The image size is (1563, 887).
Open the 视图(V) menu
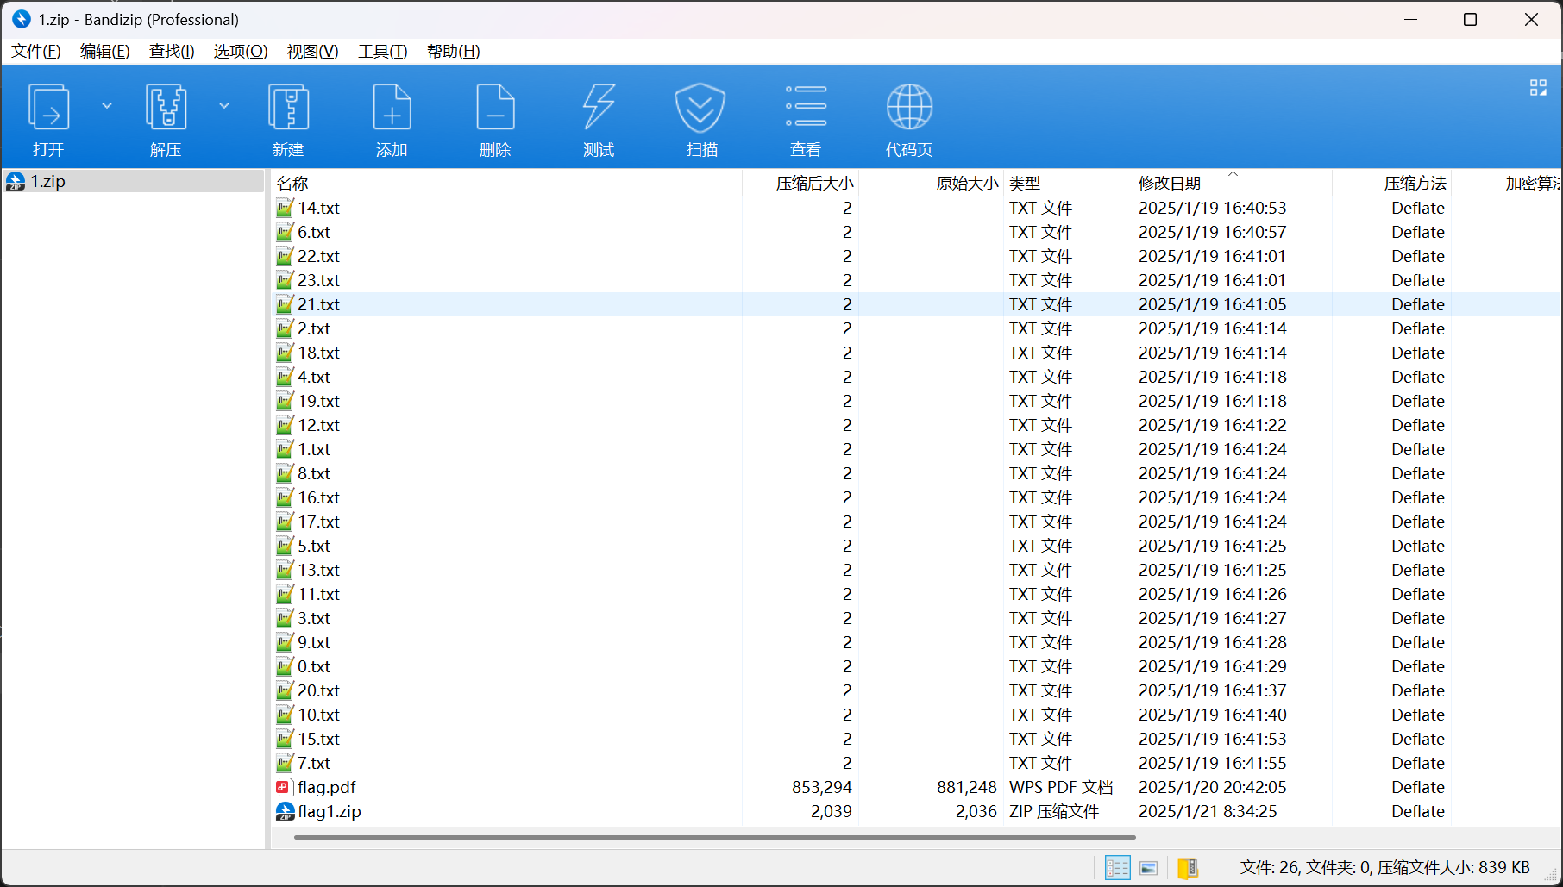click(312, 52)
